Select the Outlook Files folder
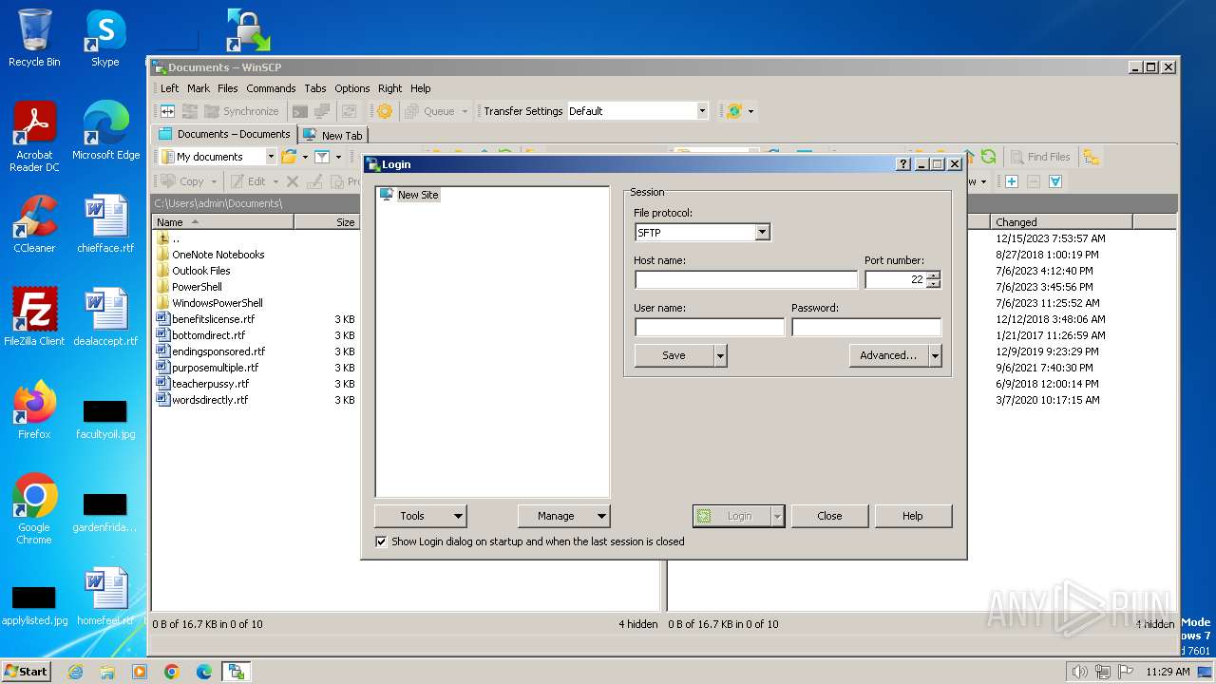Screen dimensions: 1216x684 pyautogui.click(x=200, y=271)
